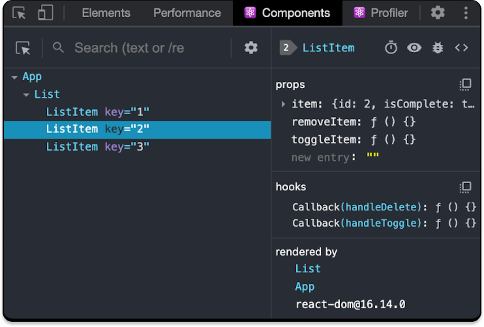Open DevTools settings gear
This screenshot has width=484, height=327.
438,13
